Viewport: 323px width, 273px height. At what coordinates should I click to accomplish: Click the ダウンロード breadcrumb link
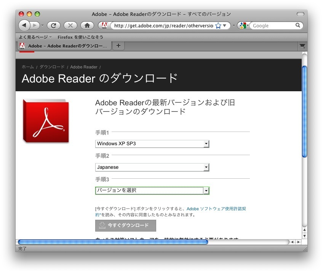[52, 67]
